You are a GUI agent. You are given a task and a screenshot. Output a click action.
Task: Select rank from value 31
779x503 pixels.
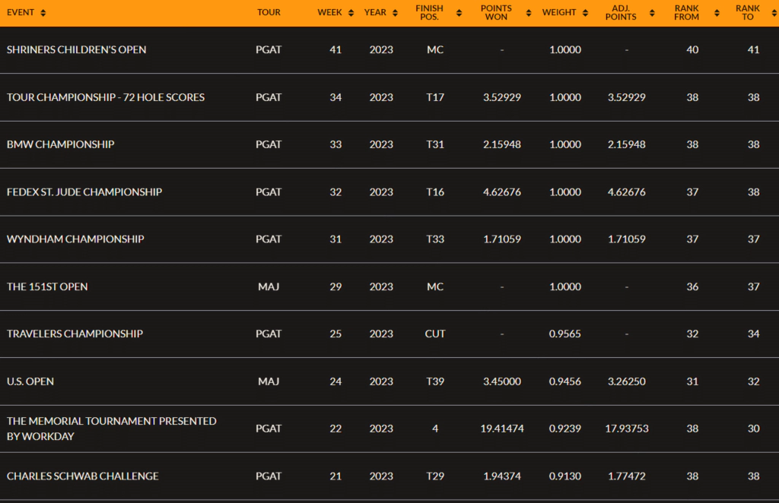point(692,381)
